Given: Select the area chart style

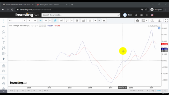Looking at the screenshot, I should click(x=61, y=21).
